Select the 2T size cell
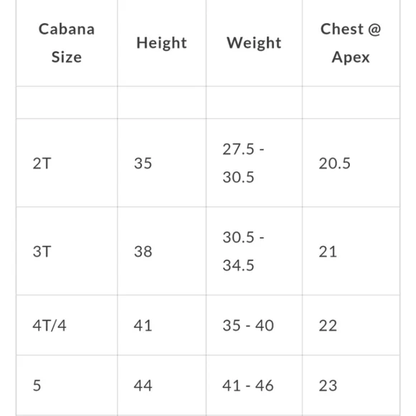 [x=67, y=163]
